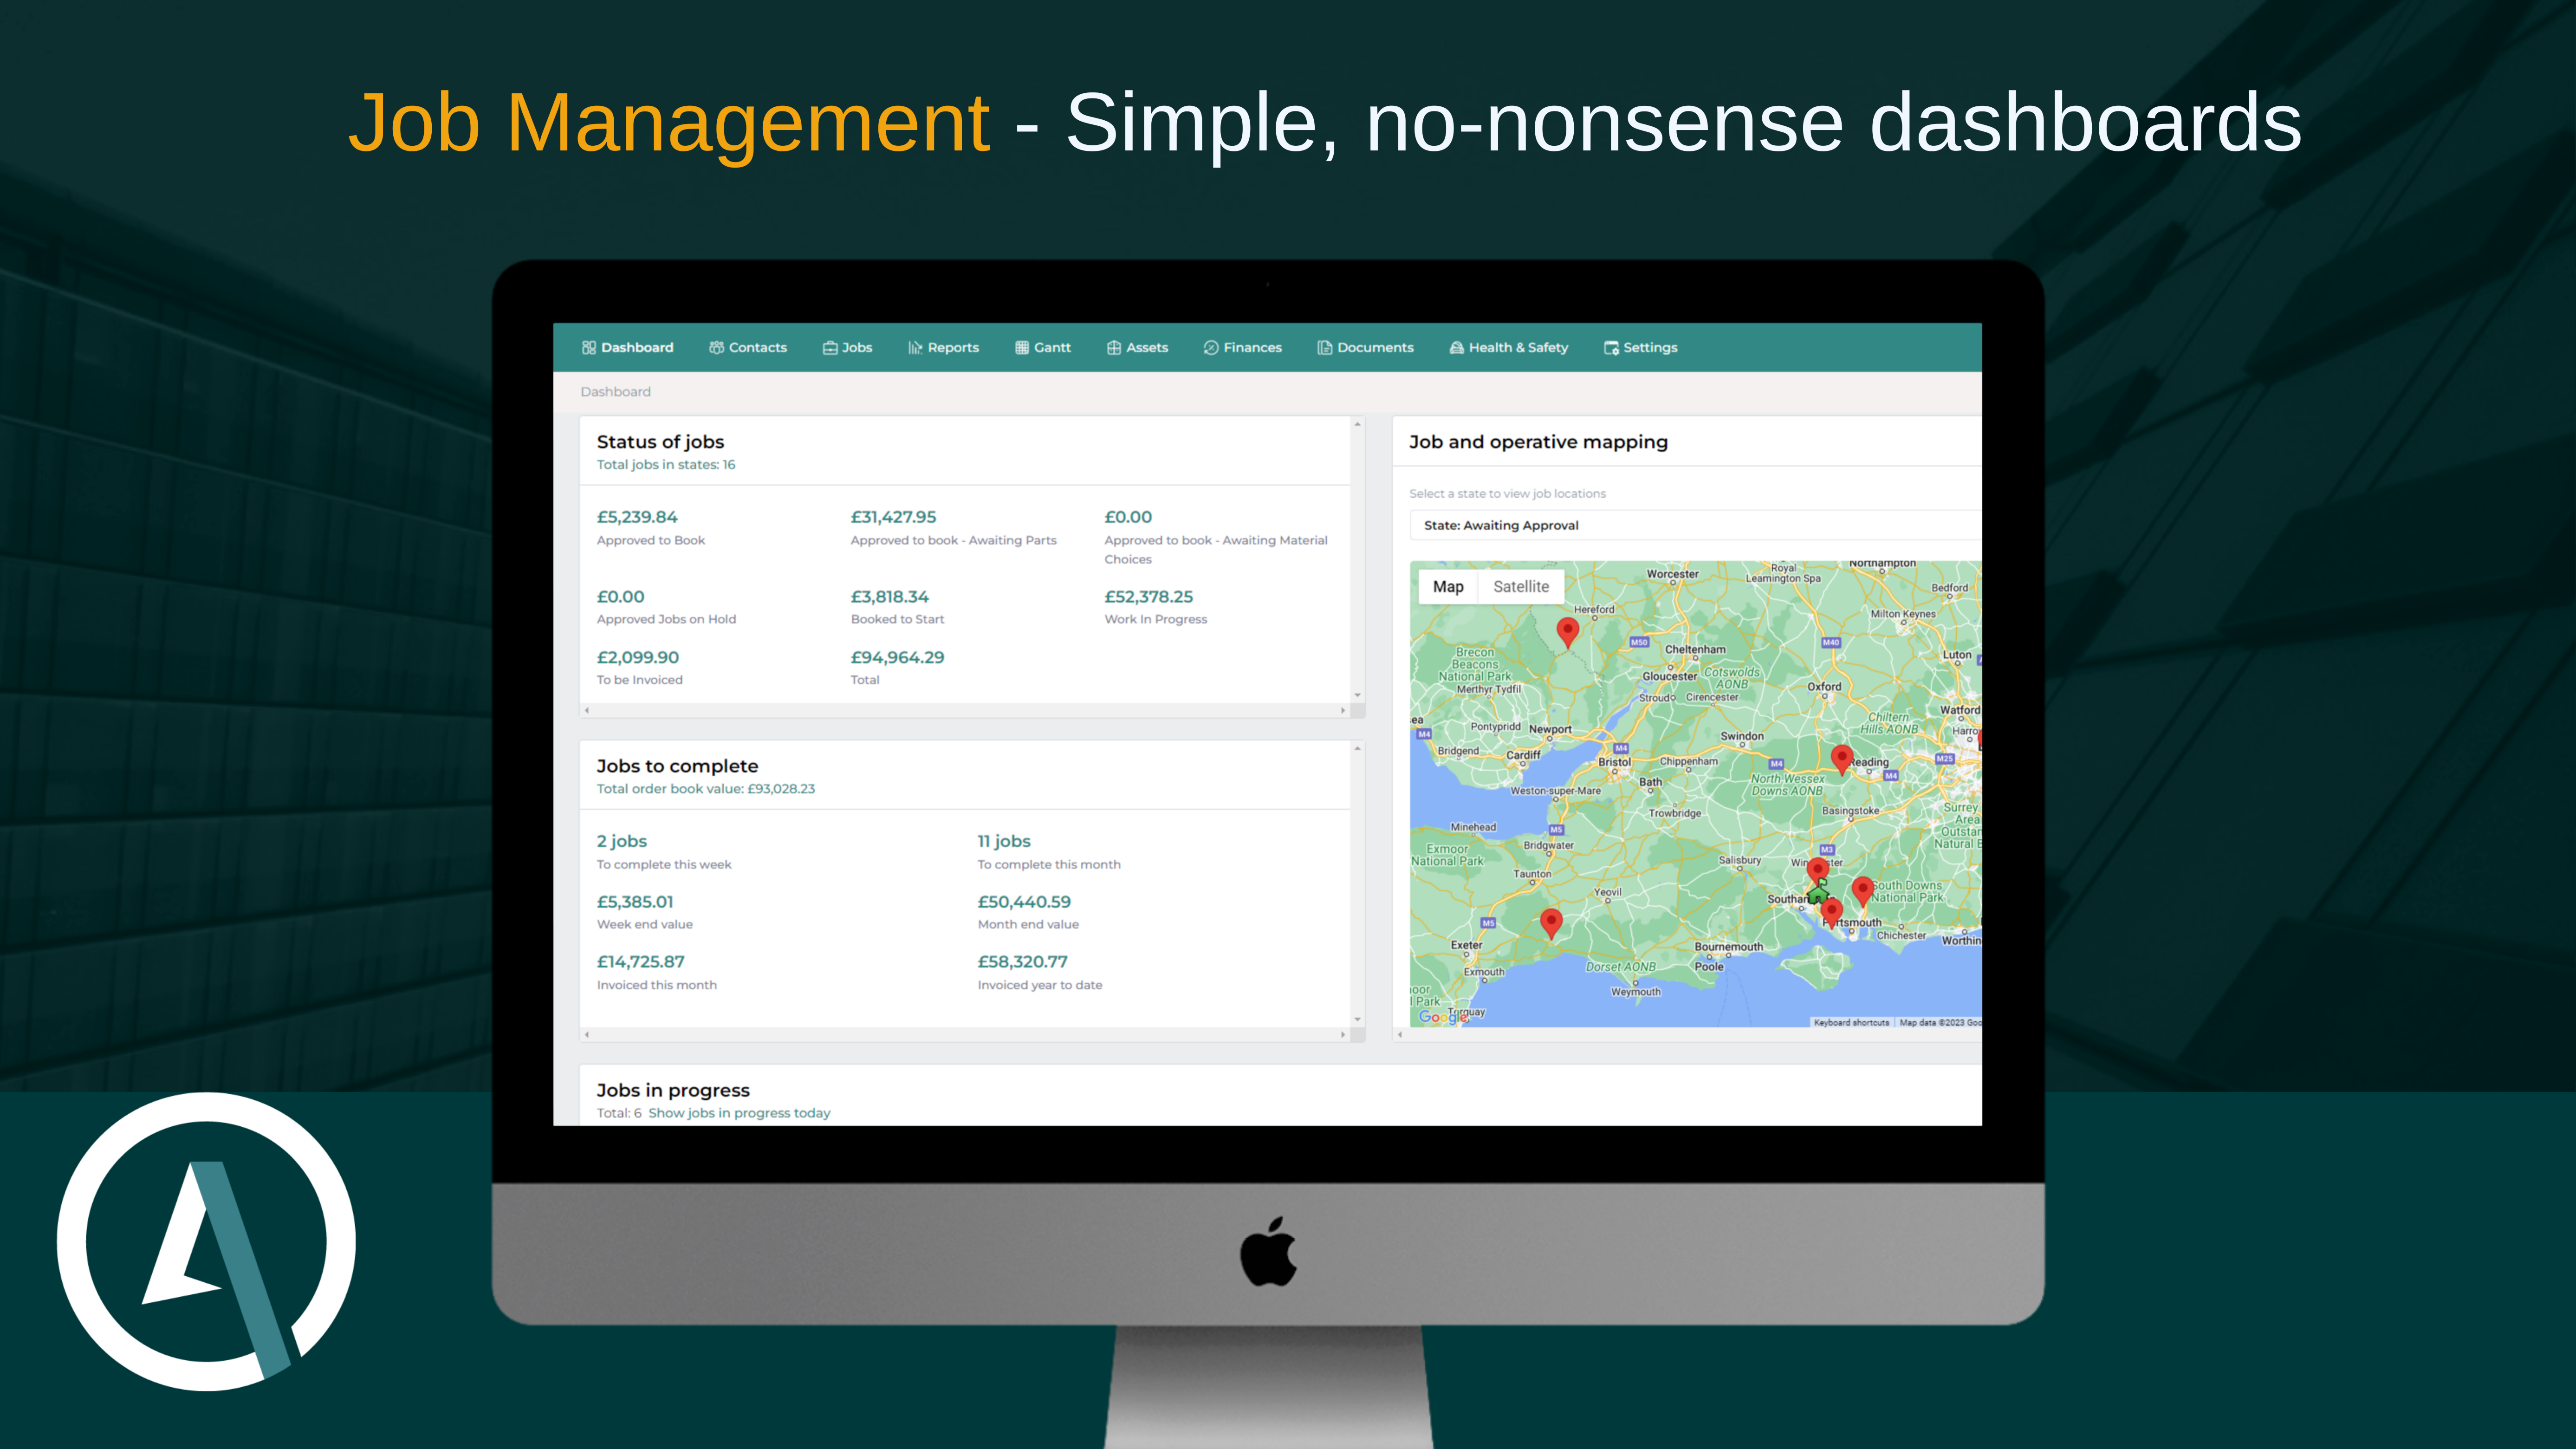Switch back to Map view
Image resolution: width=2576 pixels, height=1449 pixels.
tap(1448, 586)
